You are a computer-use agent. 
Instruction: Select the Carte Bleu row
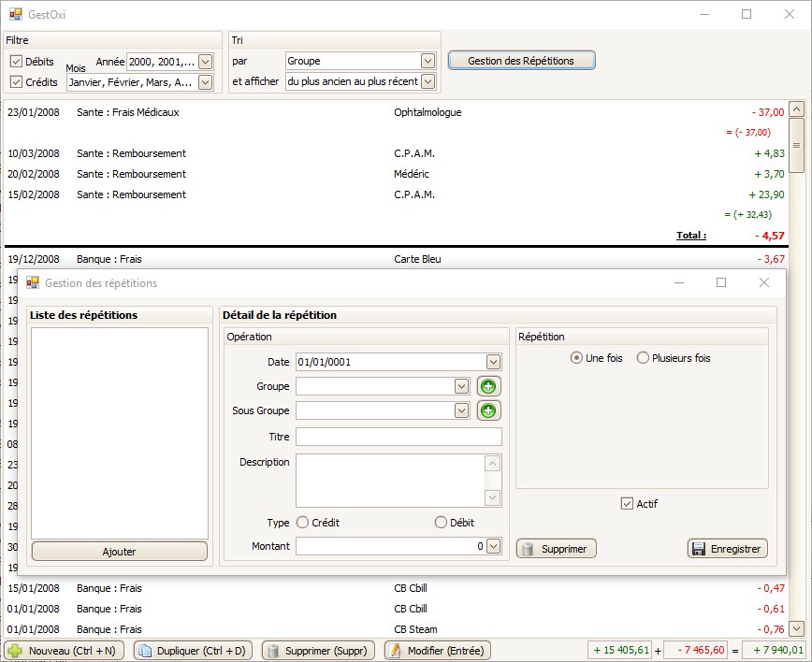coord(396,259)
